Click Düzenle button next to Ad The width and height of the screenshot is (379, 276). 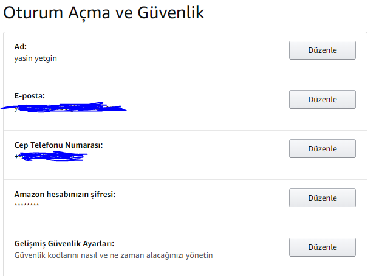pyautogui.click(x=322, y=50)
